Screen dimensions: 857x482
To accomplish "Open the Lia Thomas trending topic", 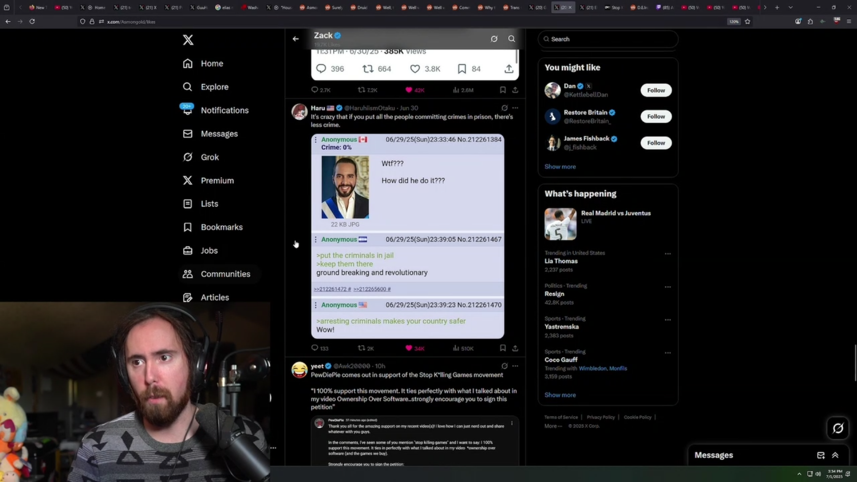I will pos(561,261).
